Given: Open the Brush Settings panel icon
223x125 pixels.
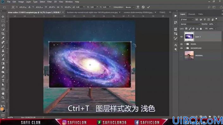Looking at the screenshot, I should (x=176, y=39).
